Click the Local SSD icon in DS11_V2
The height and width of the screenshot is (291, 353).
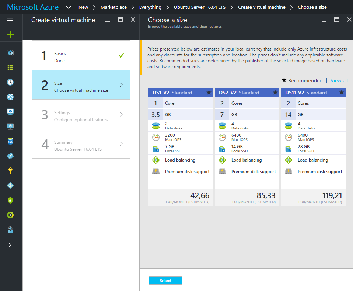[x=289, y=149]
